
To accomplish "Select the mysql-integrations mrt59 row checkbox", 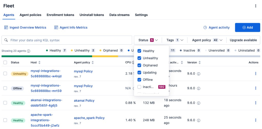I will point(5,88).
